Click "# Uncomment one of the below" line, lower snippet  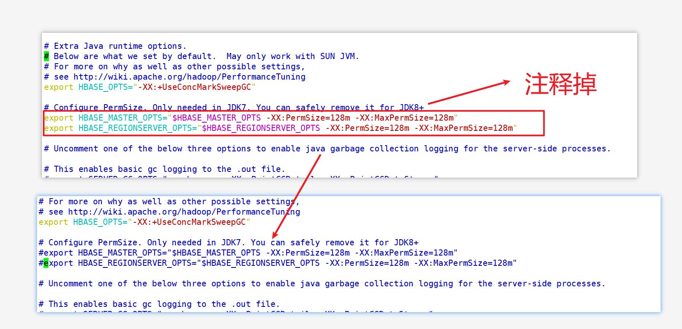point(322,283)
